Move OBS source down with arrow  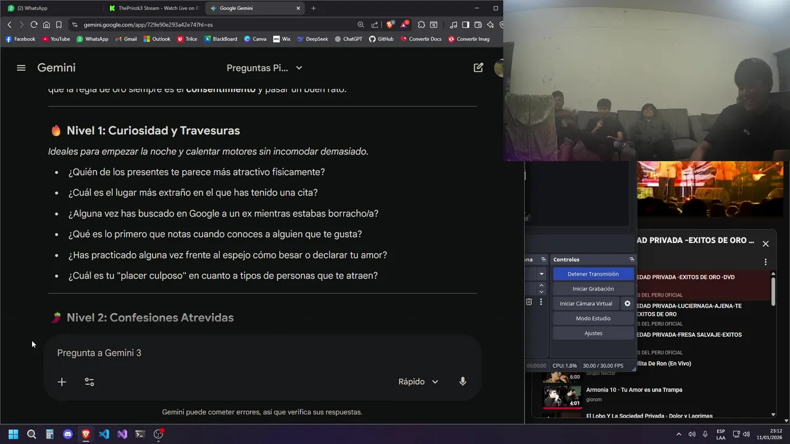(541, 292)
